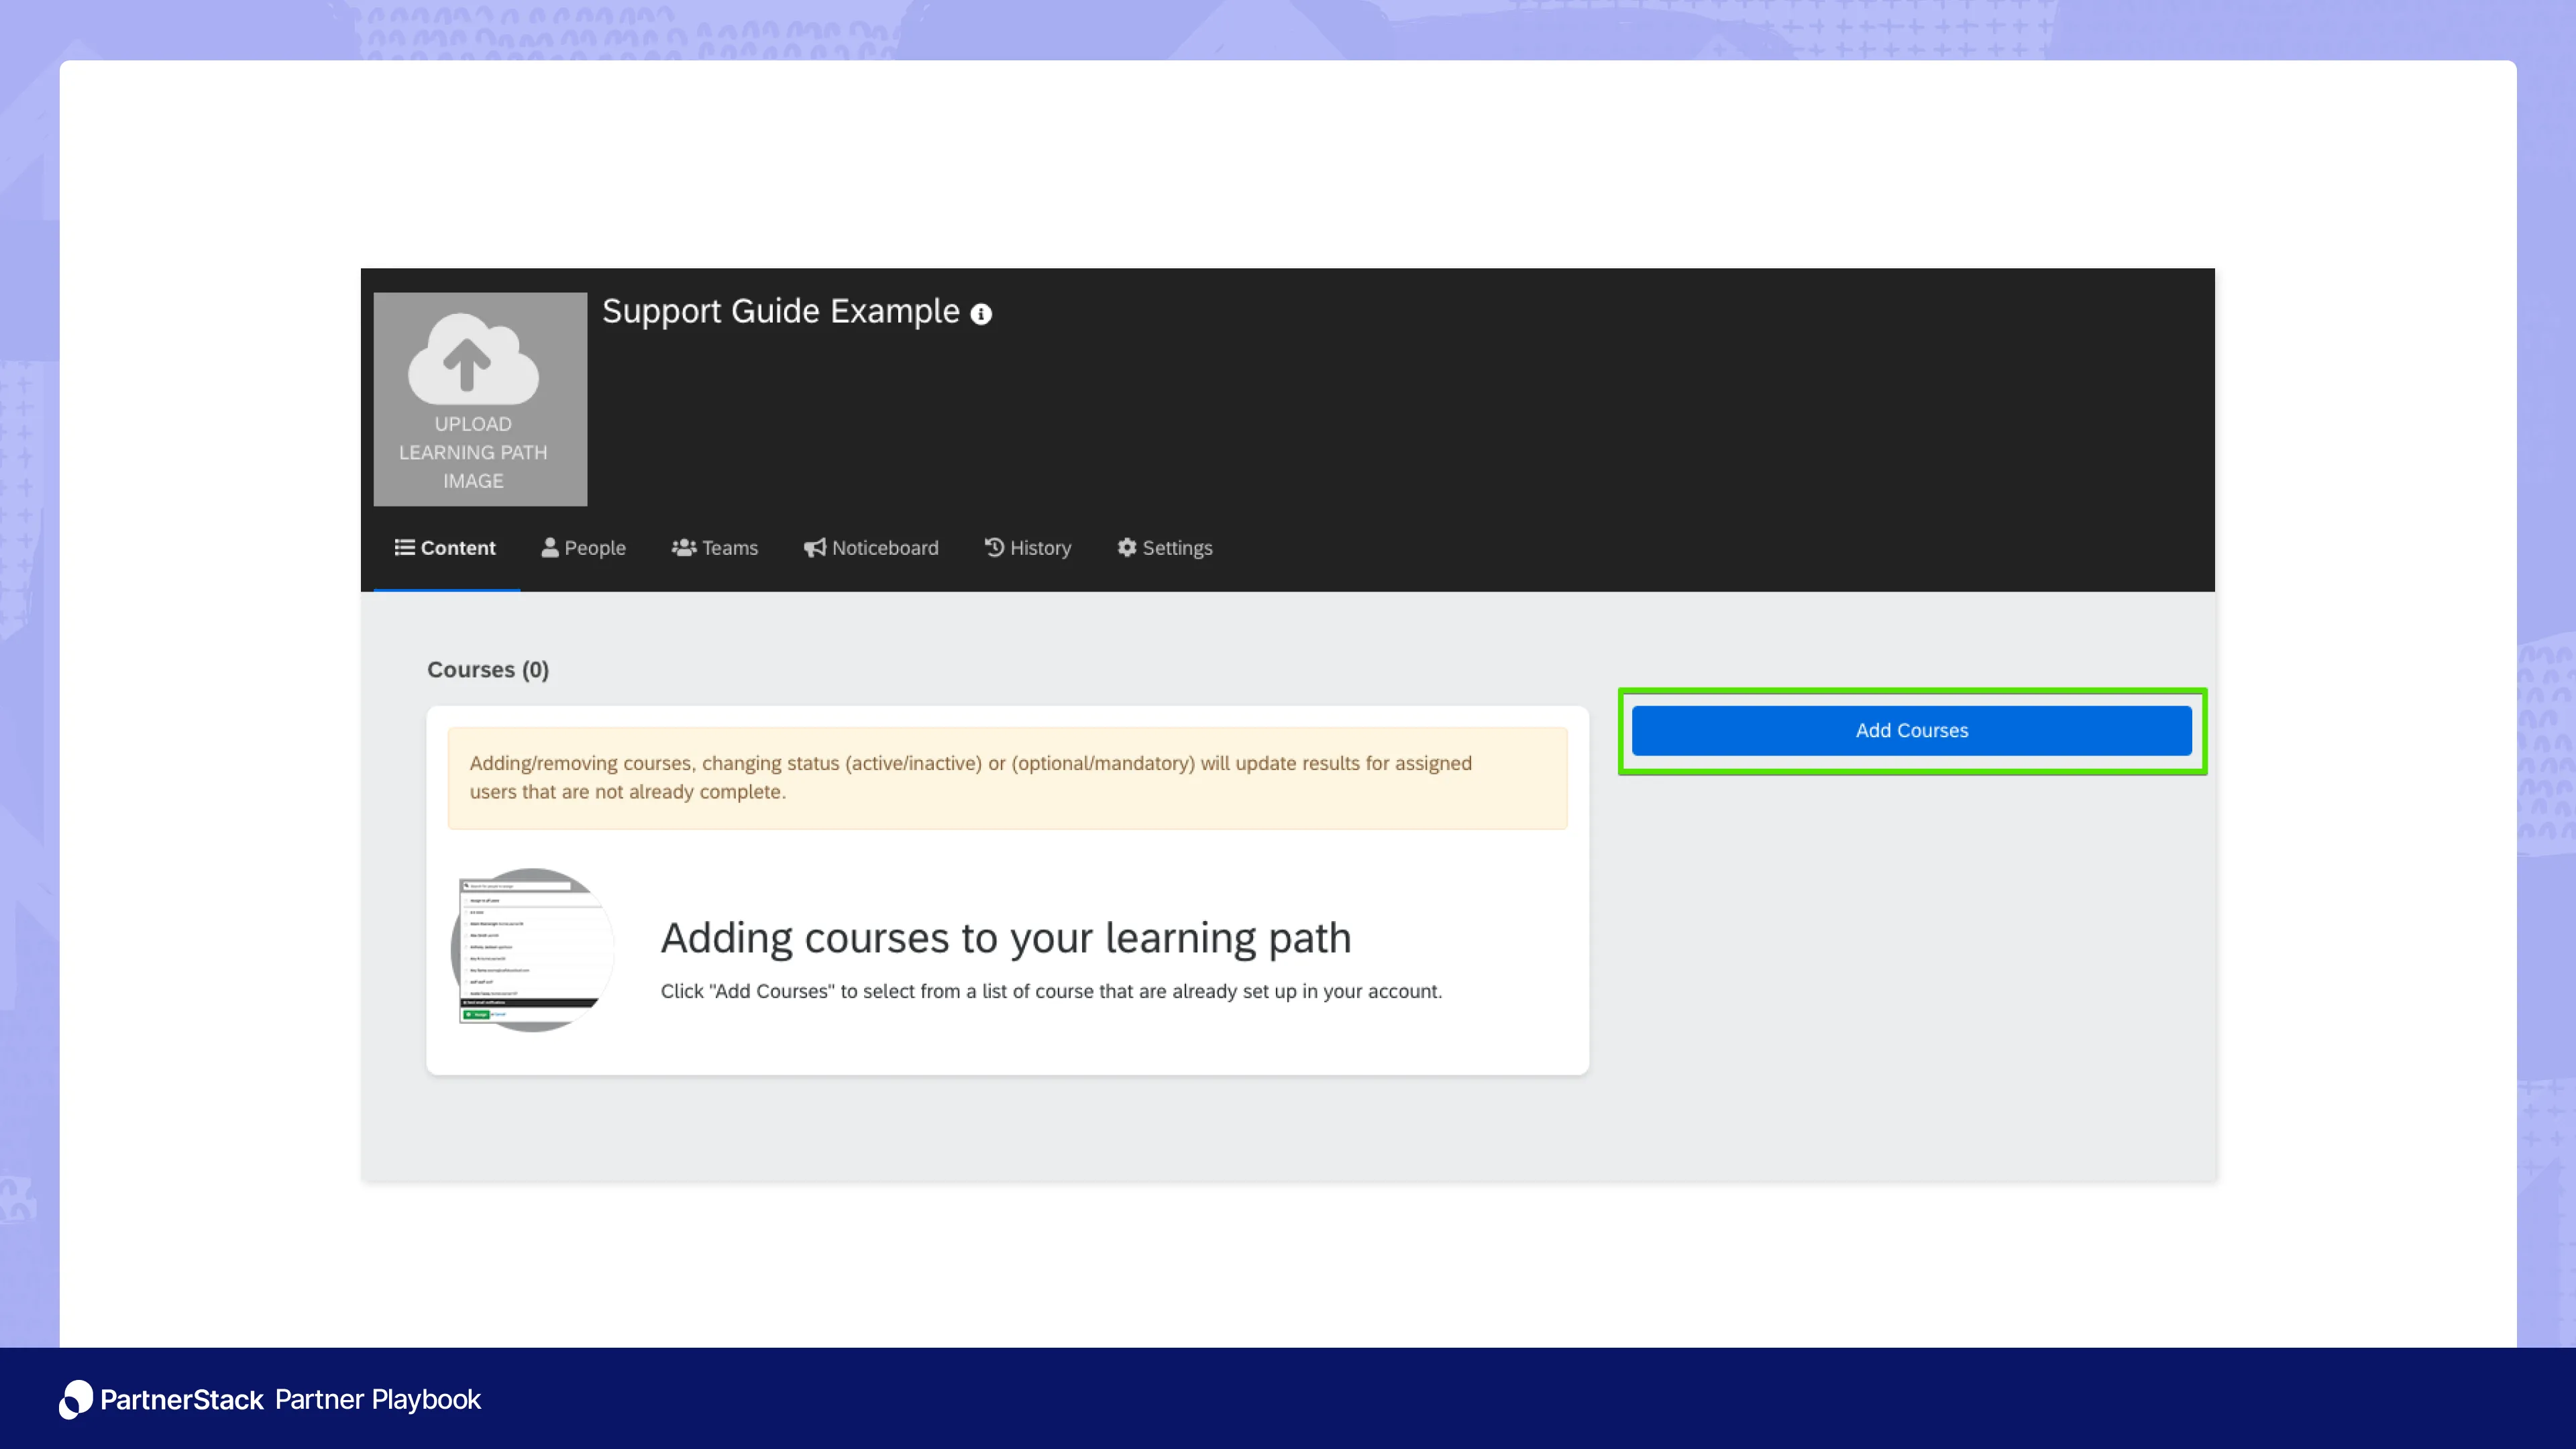The height and width of the screenshot is (1449, 2576).
Task: Click the Partner Playbook footer text
Action: 378,1399
